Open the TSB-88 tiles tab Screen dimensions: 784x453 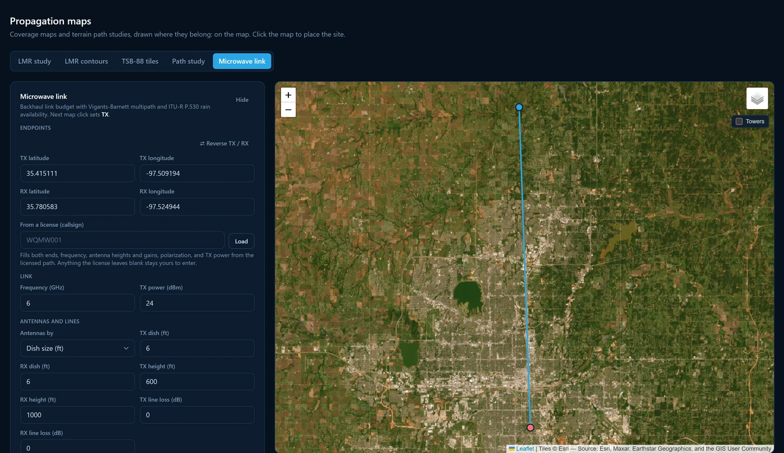pos(140,61)
